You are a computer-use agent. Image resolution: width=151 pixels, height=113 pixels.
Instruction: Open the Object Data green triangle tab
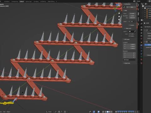coord(141,57)
